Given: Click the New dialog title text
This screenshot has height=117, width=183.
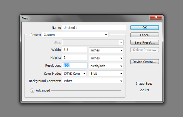Looking at the screenshot, I should (25, 18).
